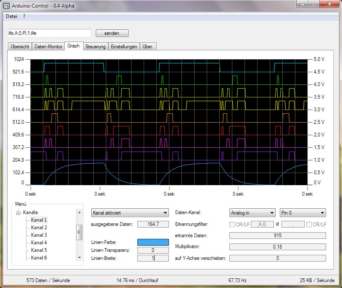Minimize the Arduino-Control window
This screenshot has height=288, width=342.
303,4
